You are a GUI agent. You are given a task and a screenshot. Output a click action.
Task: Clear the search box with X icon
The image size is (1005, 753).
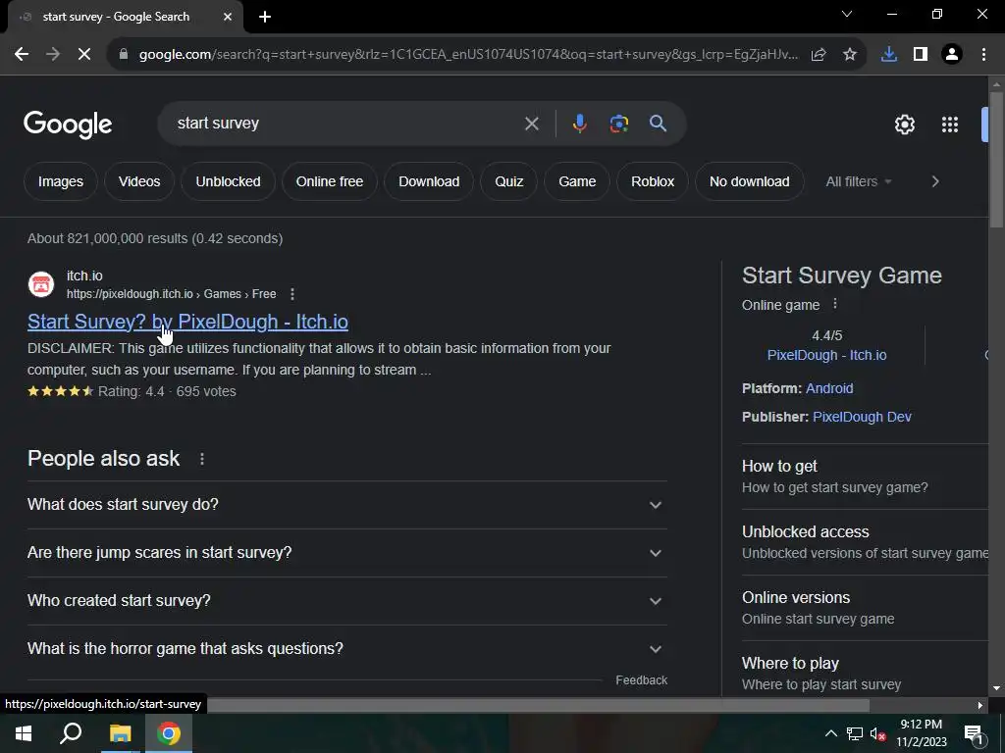tap(531, 124)
